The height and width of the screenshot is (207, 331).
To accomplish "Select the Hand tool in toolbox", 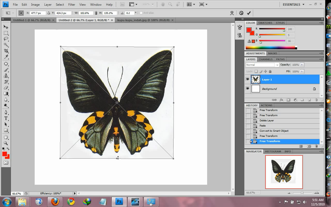I will pyautogui.click(x=6, y=137).
